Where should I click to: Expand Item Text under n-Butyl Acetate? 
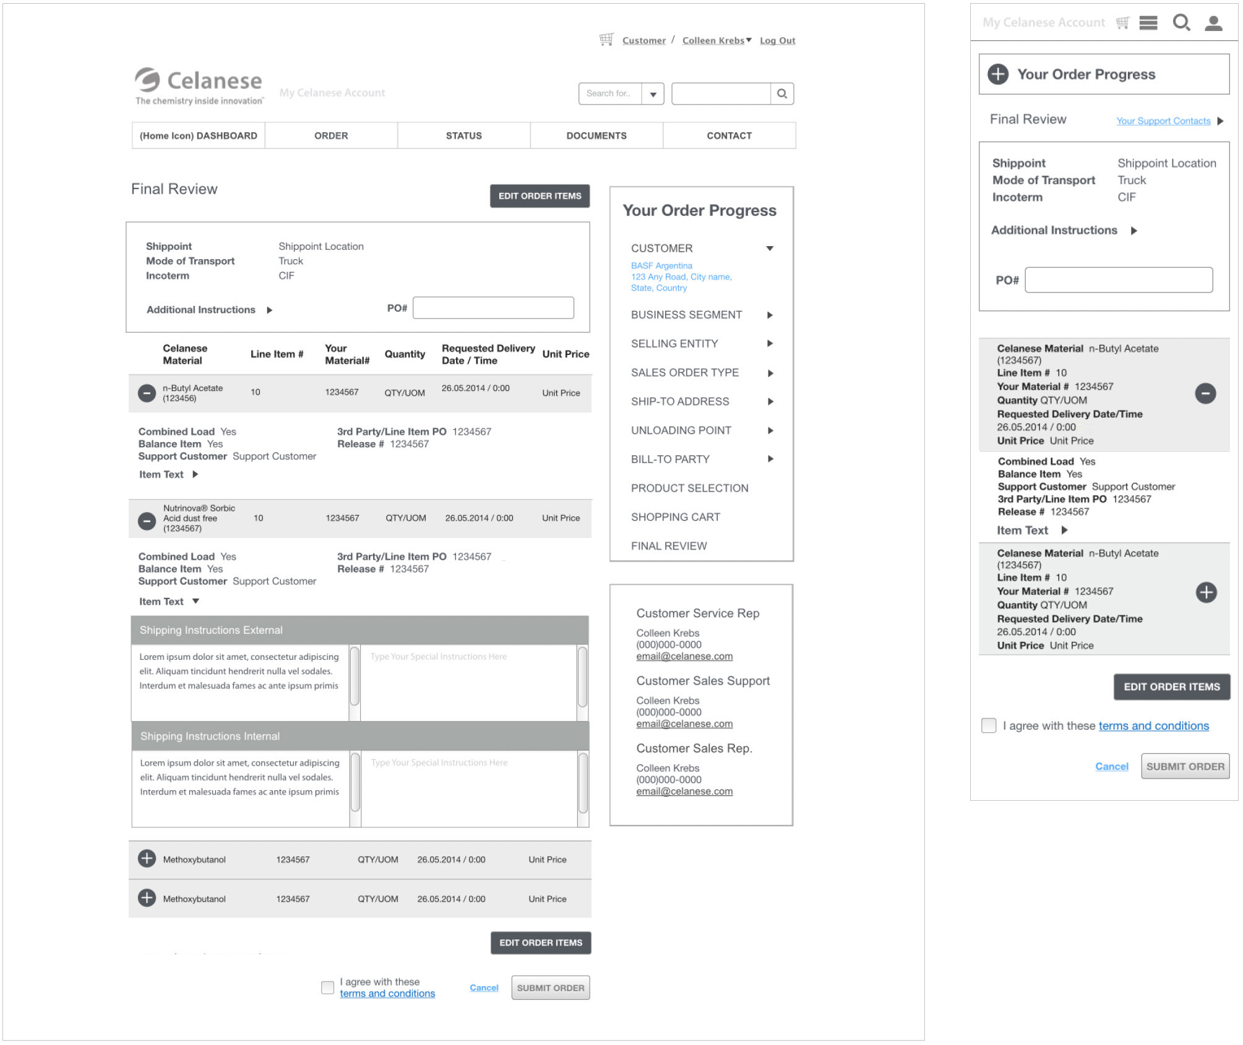(x=196, y=474)
